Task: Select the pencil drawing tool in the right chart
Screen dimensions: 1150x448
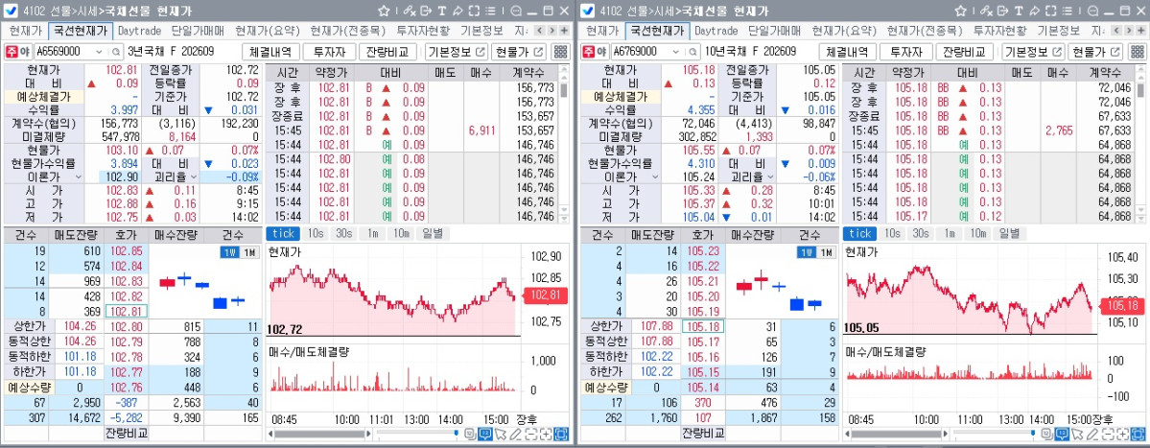Action: (1092, 434)
